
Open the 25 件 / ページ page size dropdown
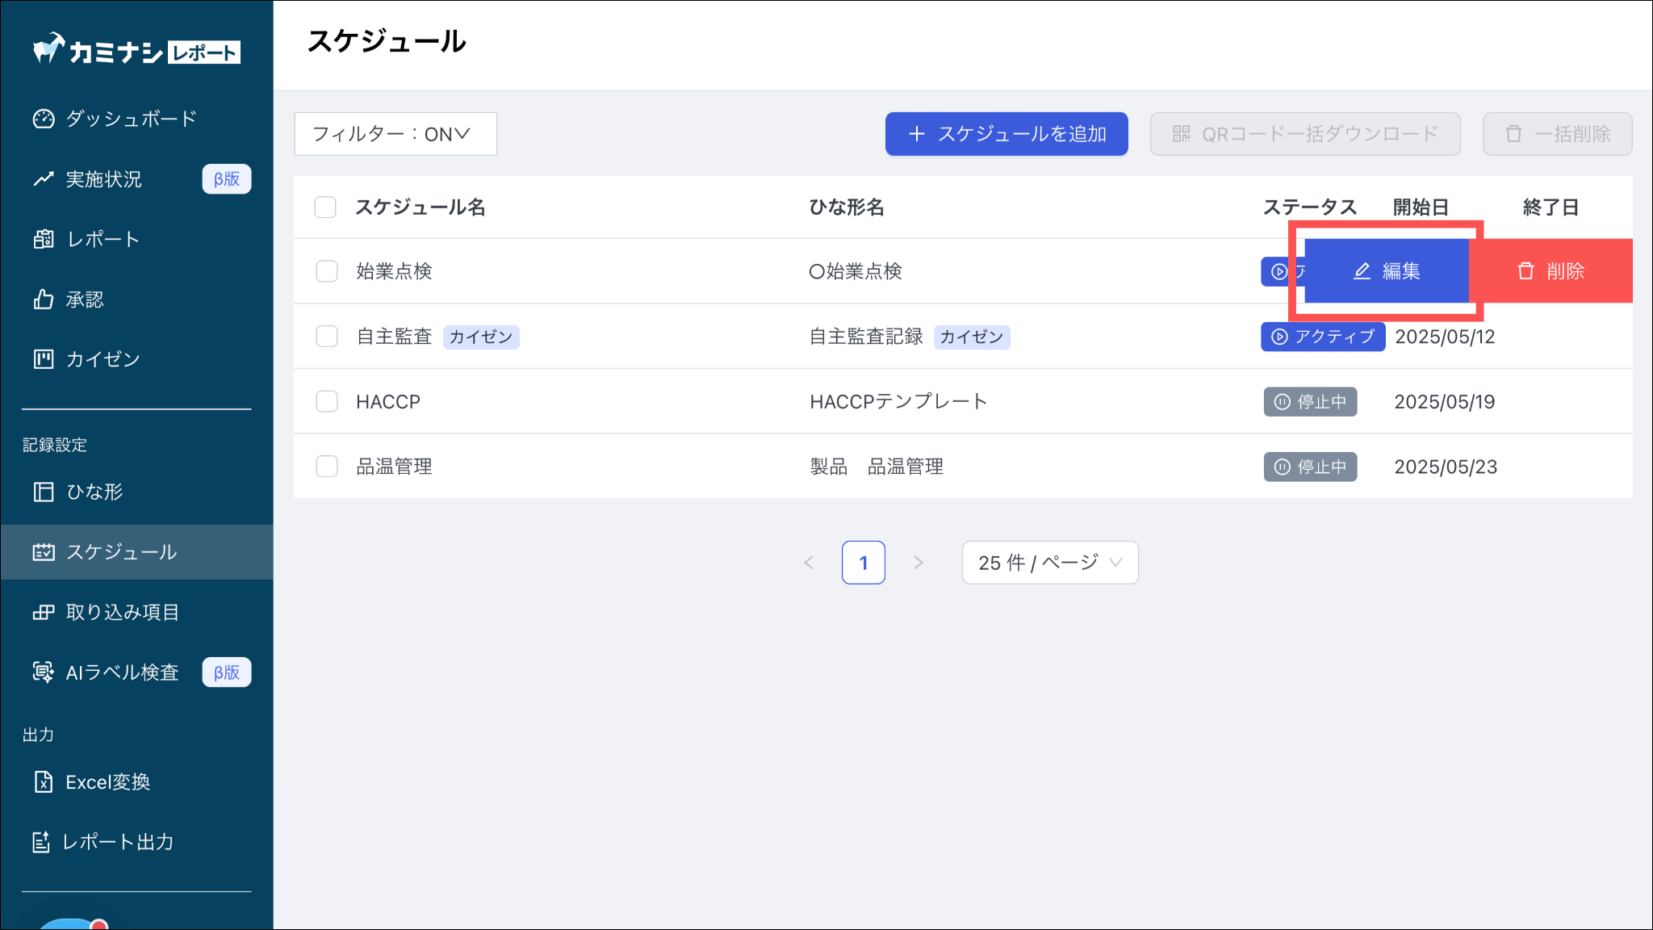pyautogui.click(x=1049, y=563)
